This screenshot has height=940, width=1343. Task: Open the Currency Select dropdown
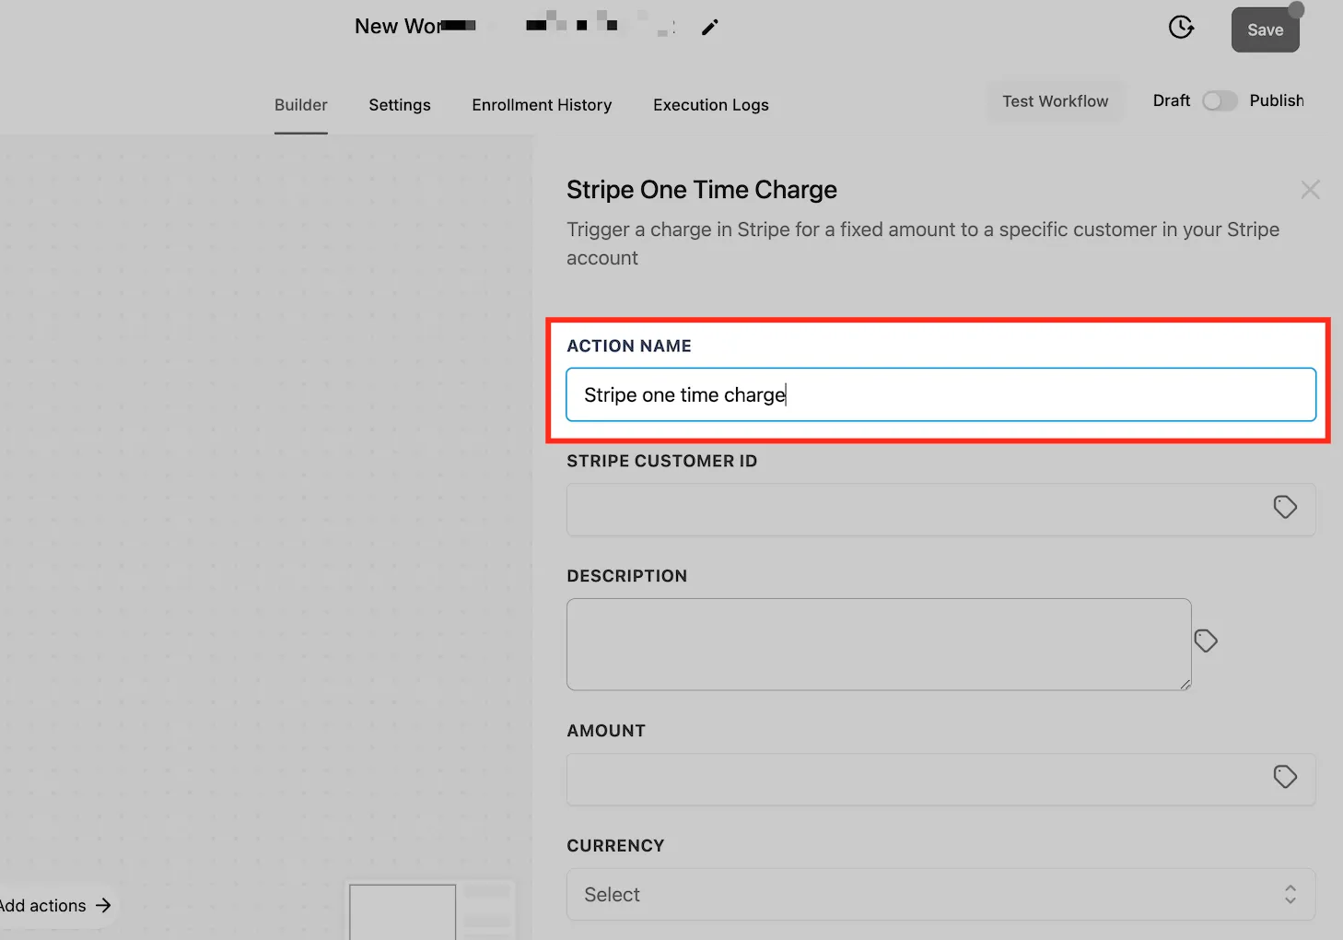point(940,894)
